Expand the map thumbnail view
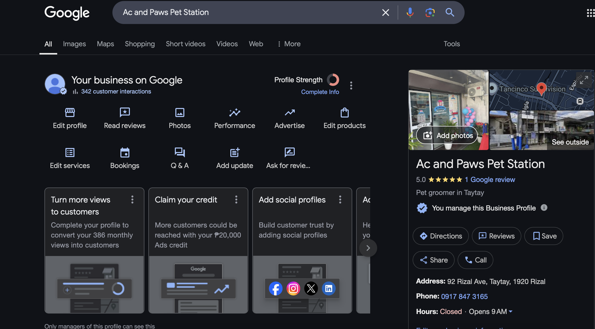595x329 pixels. 584,80
